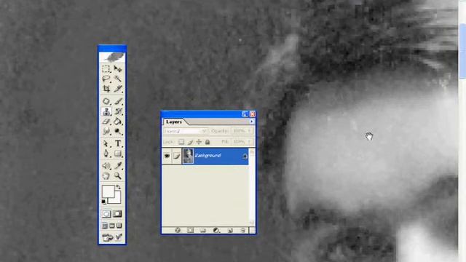The height and width of the screenshot is (262, 466).
Task: Toggle lock all
Action: click(208, 142)
